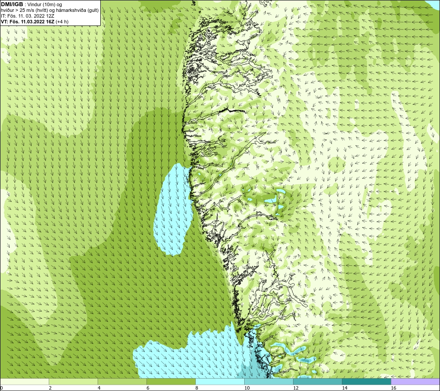440x391 pixels.
Task: Click the 8–10 m/s light cyan legend swatch
Action: (220, 382)
